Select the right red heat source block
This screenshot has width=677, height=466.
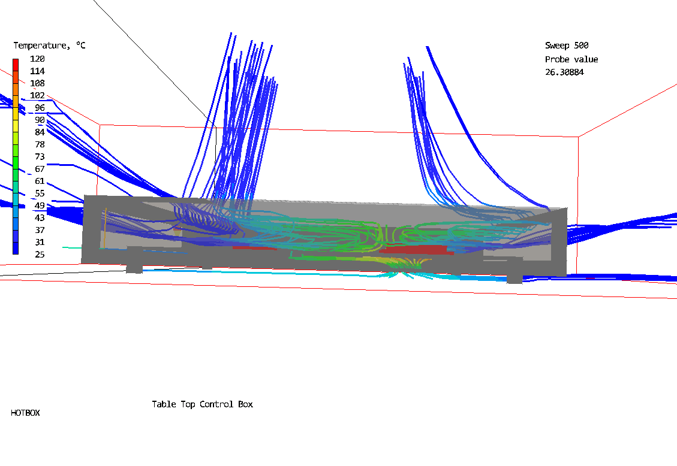click(x=414, y=249)
